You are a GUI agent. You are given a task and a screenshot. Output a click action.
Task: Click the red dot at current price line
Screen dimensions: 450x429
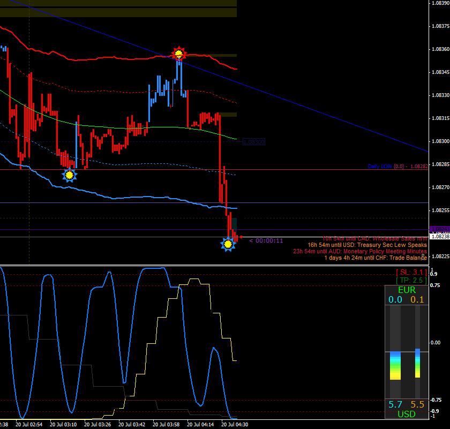(x=242, y=237)
